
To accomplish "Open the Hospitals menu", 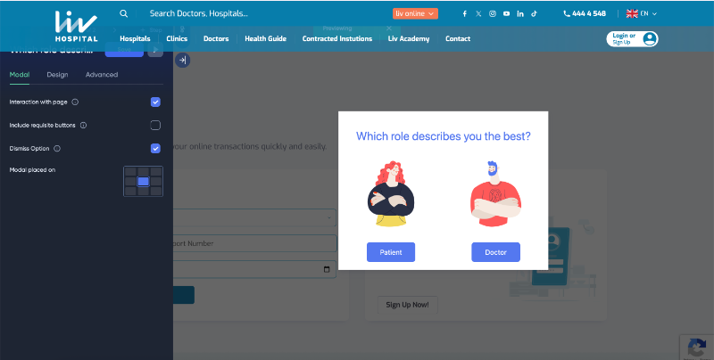I will tap(135, 38).
